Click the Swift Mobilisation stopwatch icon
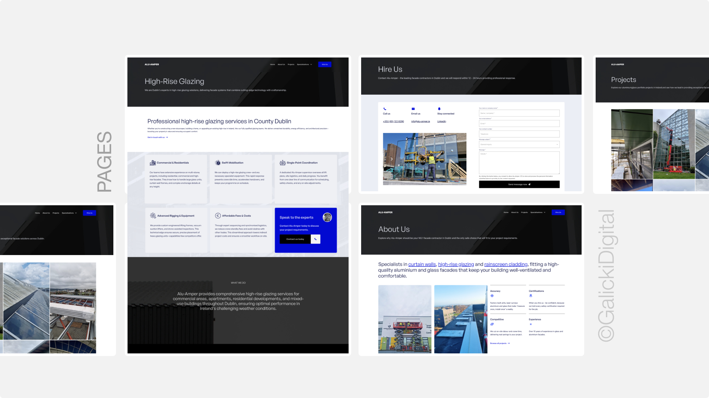This screenshot has width=709, height=398. (x=218, y=163)
